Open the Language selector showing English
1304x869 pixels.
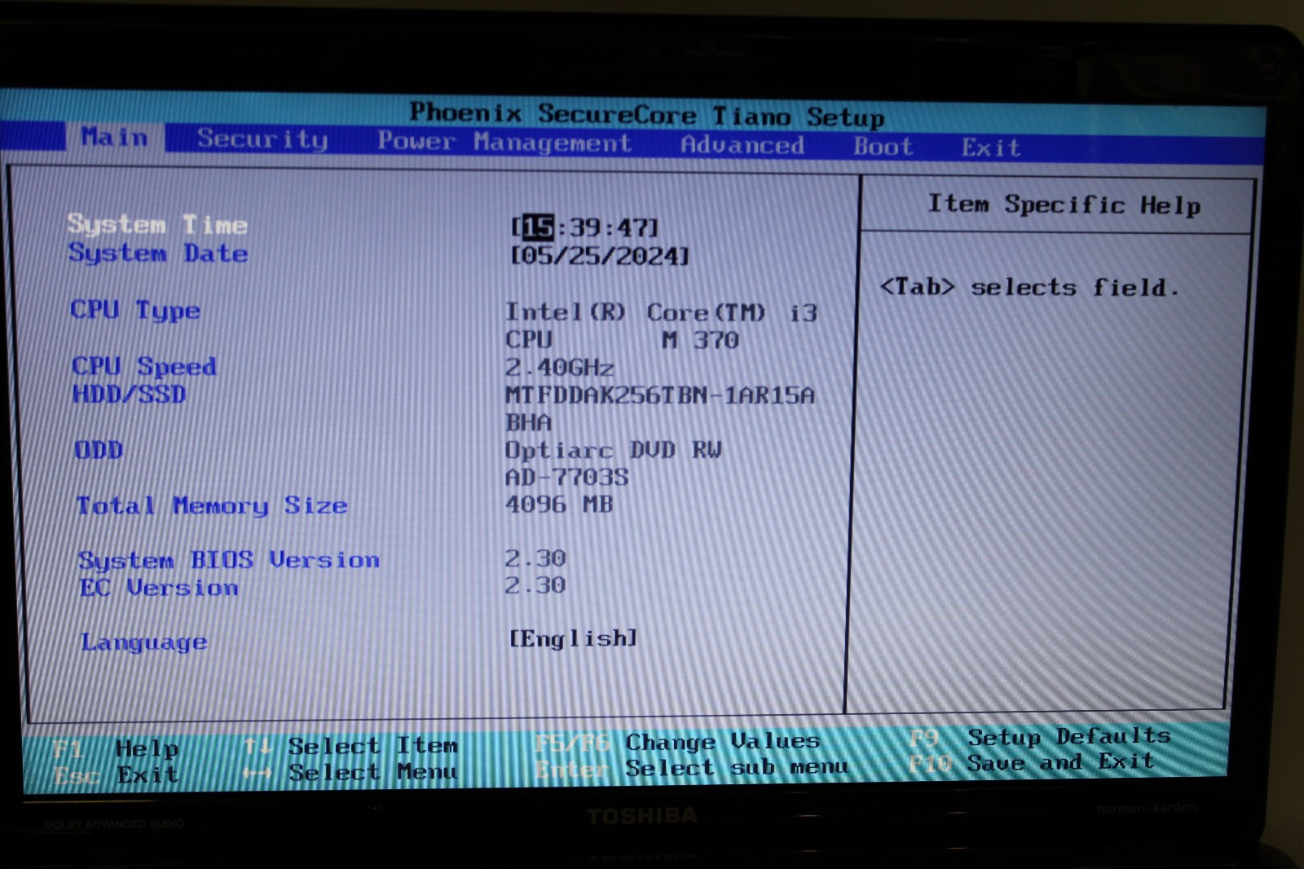click(573, 638)
